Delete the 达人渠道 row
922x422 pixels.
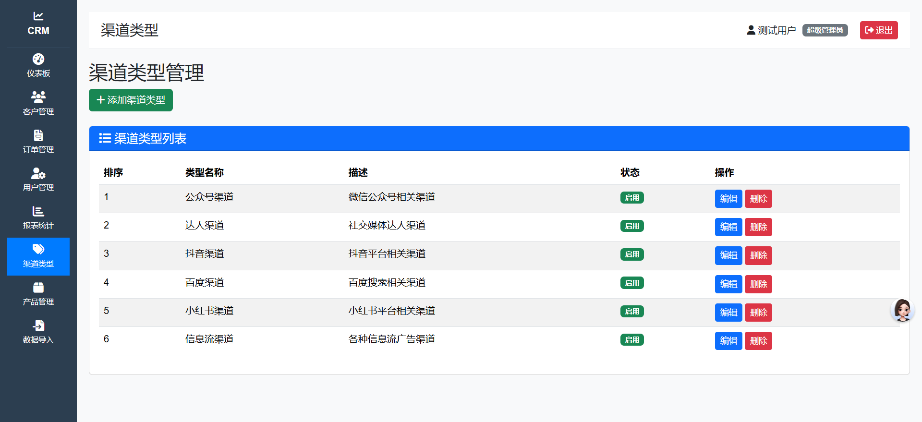coord(758,227)
